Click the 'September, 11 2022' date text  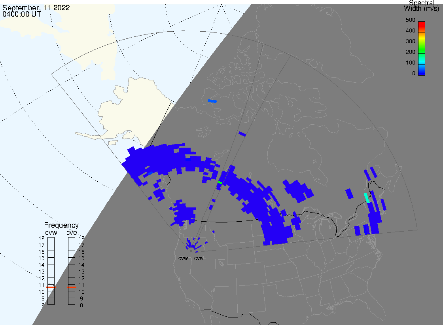(36, 8)
